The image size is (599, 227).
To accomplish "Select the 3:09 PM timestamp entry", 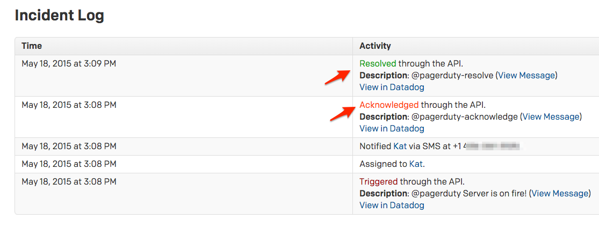I will point(69,63).
